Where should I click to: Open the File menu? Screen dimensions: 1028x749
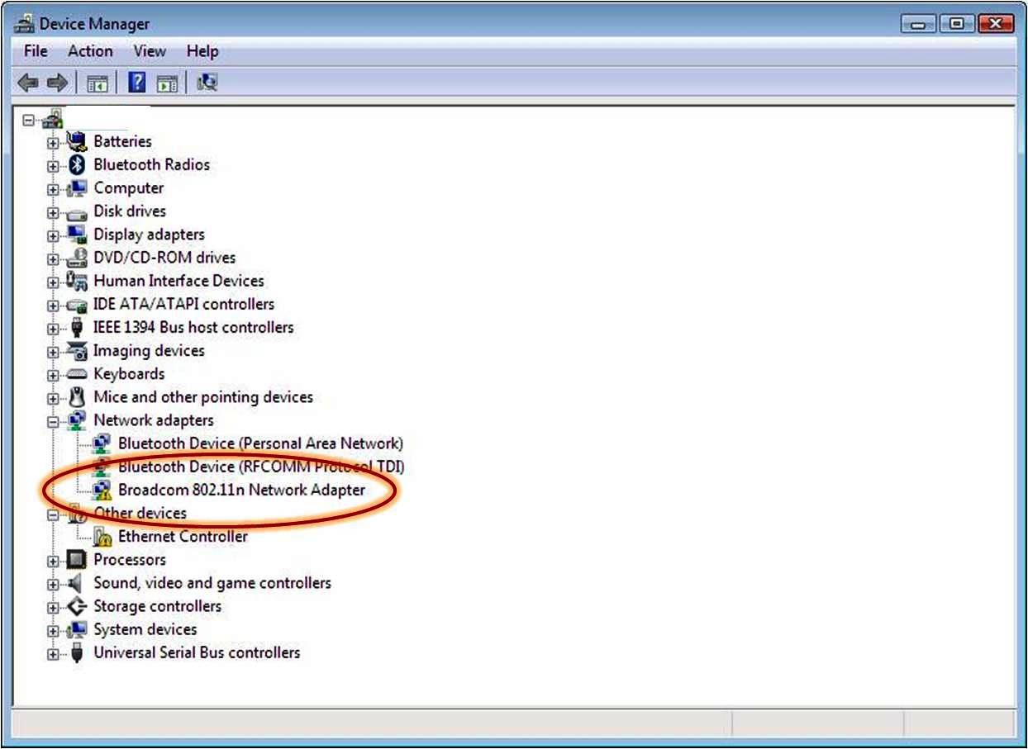(36, 51)
